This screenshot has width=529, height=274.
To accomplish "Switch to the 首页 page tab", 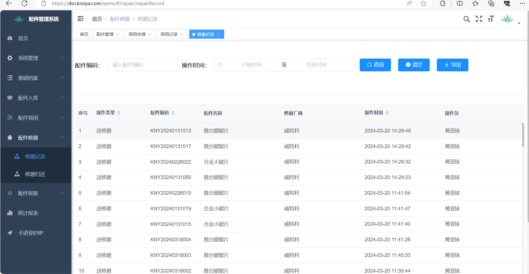I will (84, 34).
